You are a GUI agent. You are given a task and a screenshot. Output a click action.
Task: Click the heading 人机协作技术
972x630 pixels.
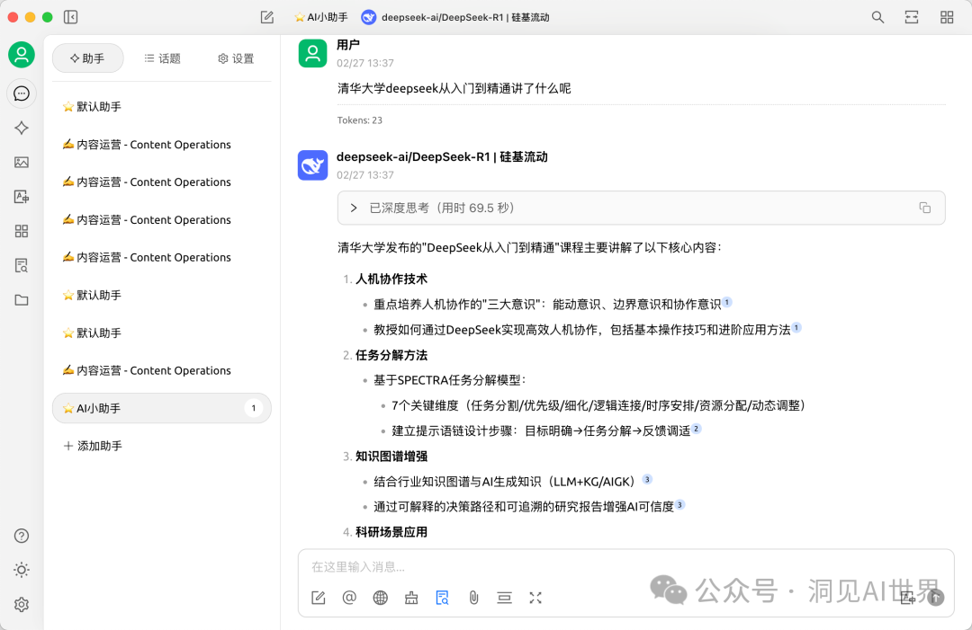(x=391, y=280)
